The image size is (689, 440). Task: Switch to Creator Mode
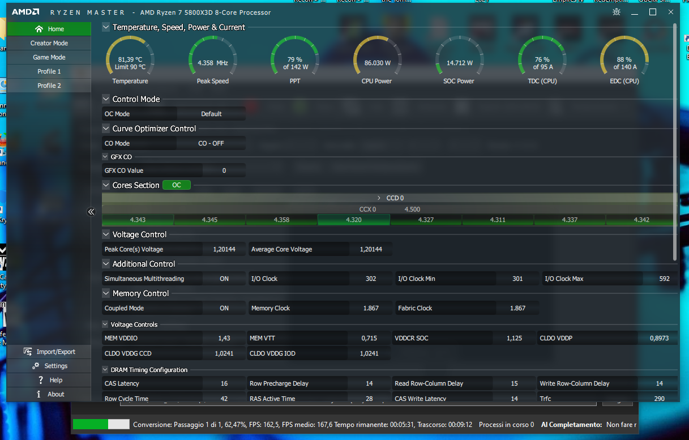tap(49, 43)
